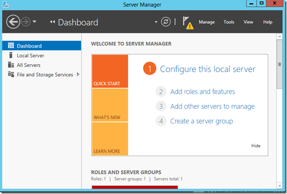Click the refresh dashboard icon
This screenshot has height=194, width=287.
(166, 22)
